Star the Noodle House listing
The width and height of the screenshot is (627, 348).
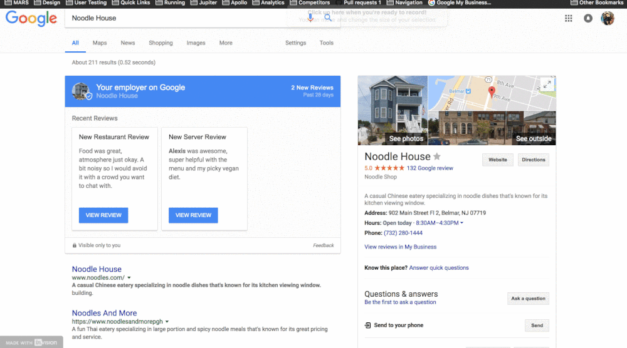(x=436, y=156)
